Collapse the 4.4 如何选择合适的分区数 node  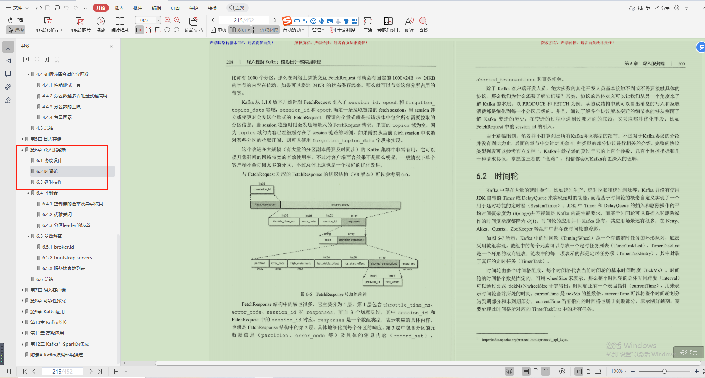[28, 74]
